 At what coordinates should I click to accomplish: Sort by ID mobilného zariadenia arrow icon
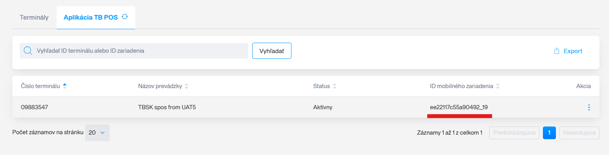coord(498,86)
